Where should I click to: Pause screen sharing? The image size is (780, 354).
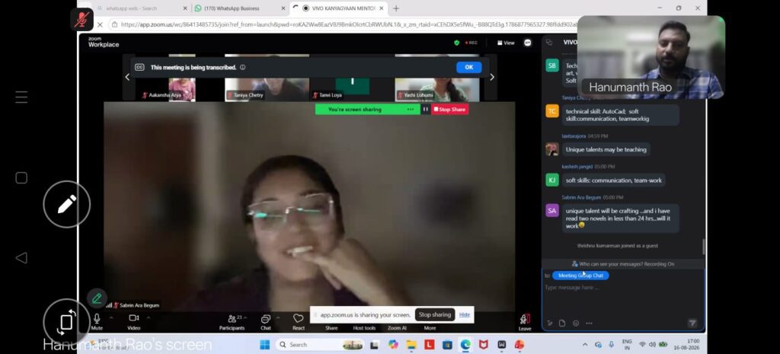(x=425, y=110)
